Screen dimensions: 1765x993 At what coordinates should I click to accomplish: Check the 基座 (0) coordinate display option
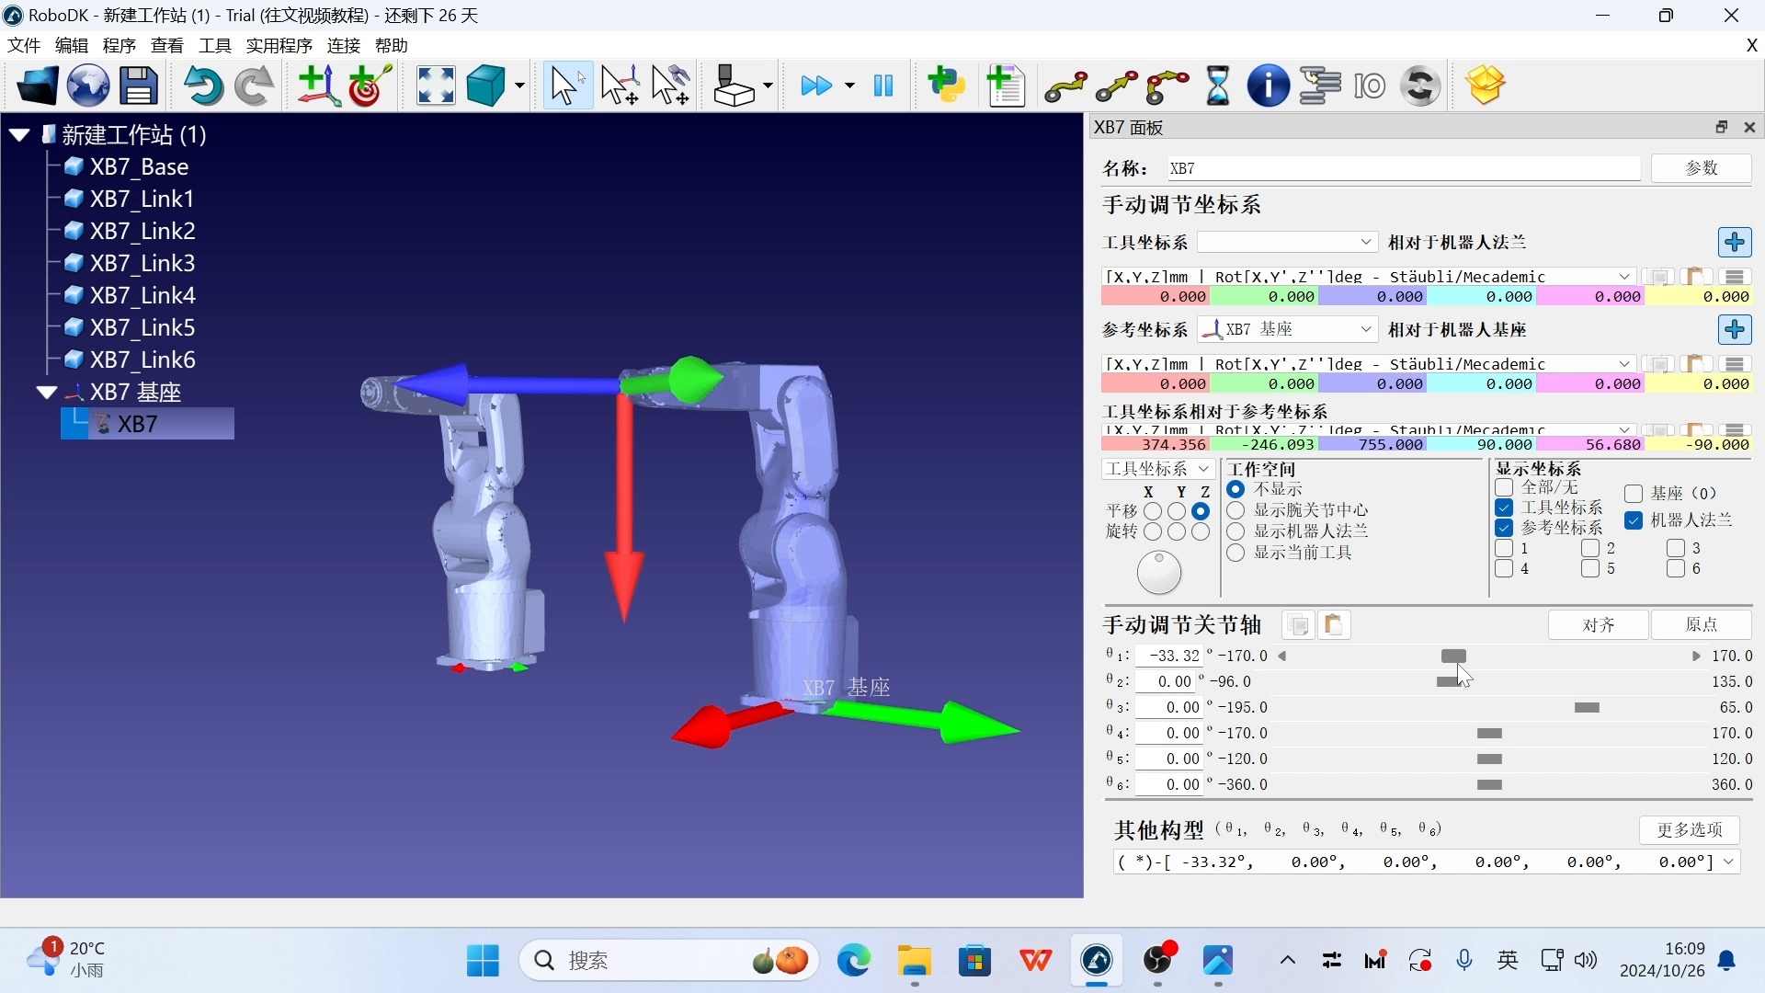1634,494
